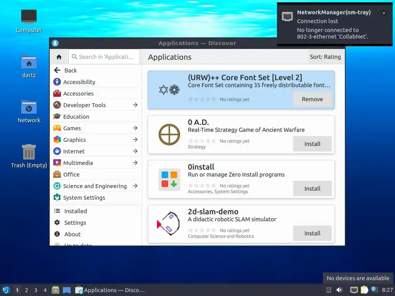Expand Science and Engineering subcategories arrow

tap(135, 186)
